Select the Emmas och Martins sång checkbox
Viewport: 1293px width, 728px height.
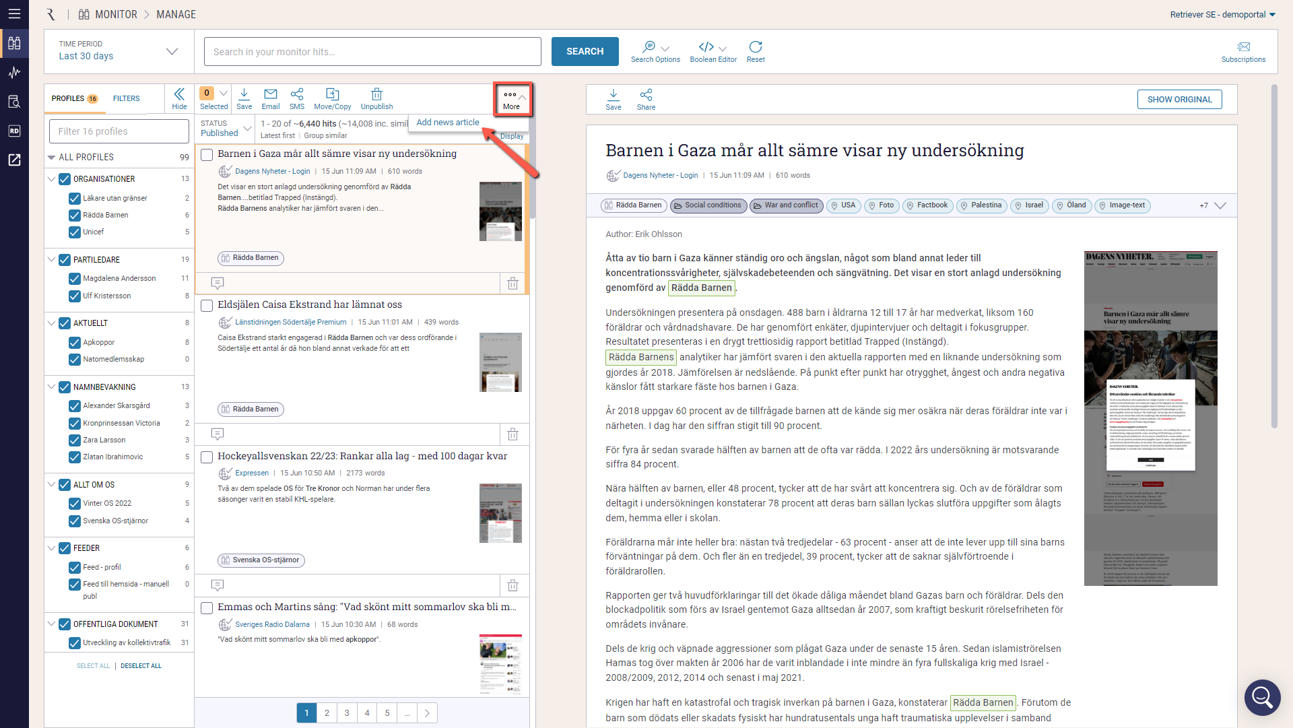[x=207, y=608]
